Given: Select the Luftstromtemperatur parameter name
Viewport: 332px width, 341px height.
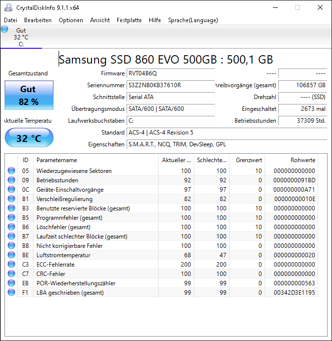Looking at the screenshot, I should tap(63, 255).
